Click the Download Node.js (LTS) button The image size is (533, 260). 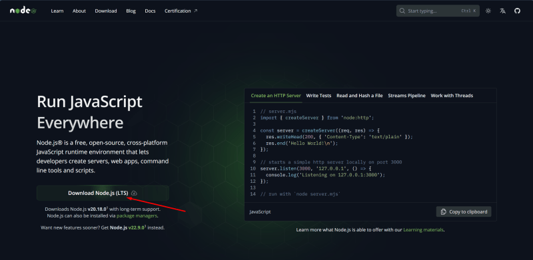point(103,193)
